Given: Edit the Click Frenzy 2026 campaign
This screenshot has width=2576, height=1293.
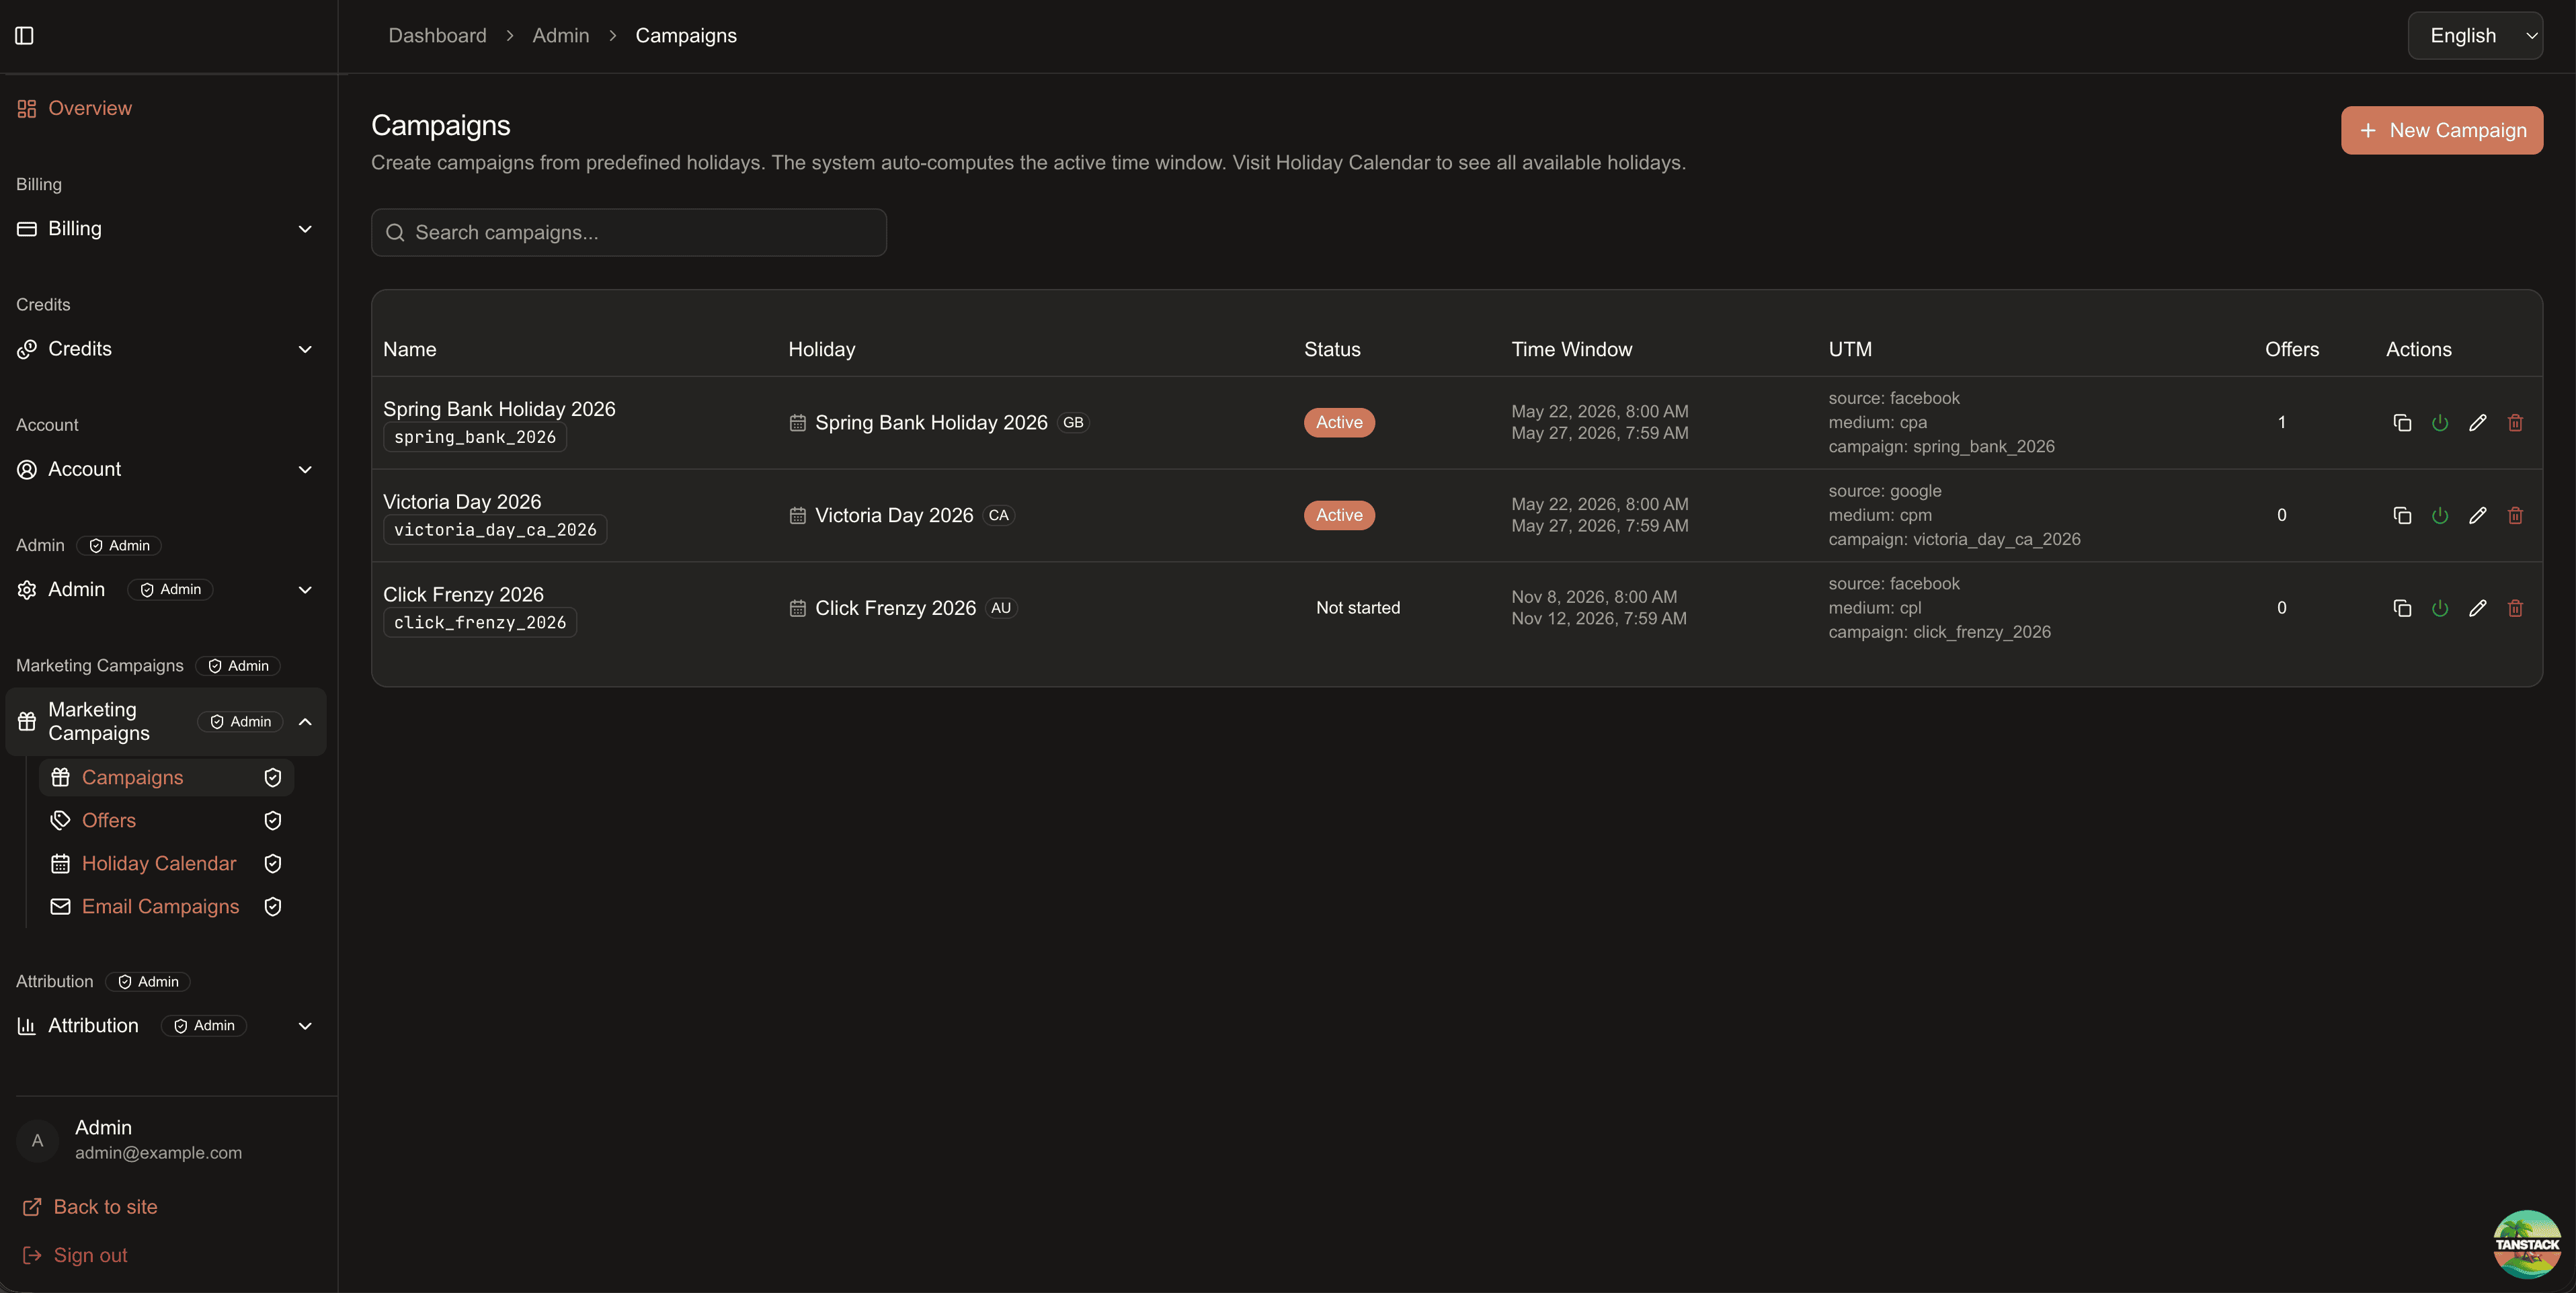Looking at the screenshot, I should 2477,608.
